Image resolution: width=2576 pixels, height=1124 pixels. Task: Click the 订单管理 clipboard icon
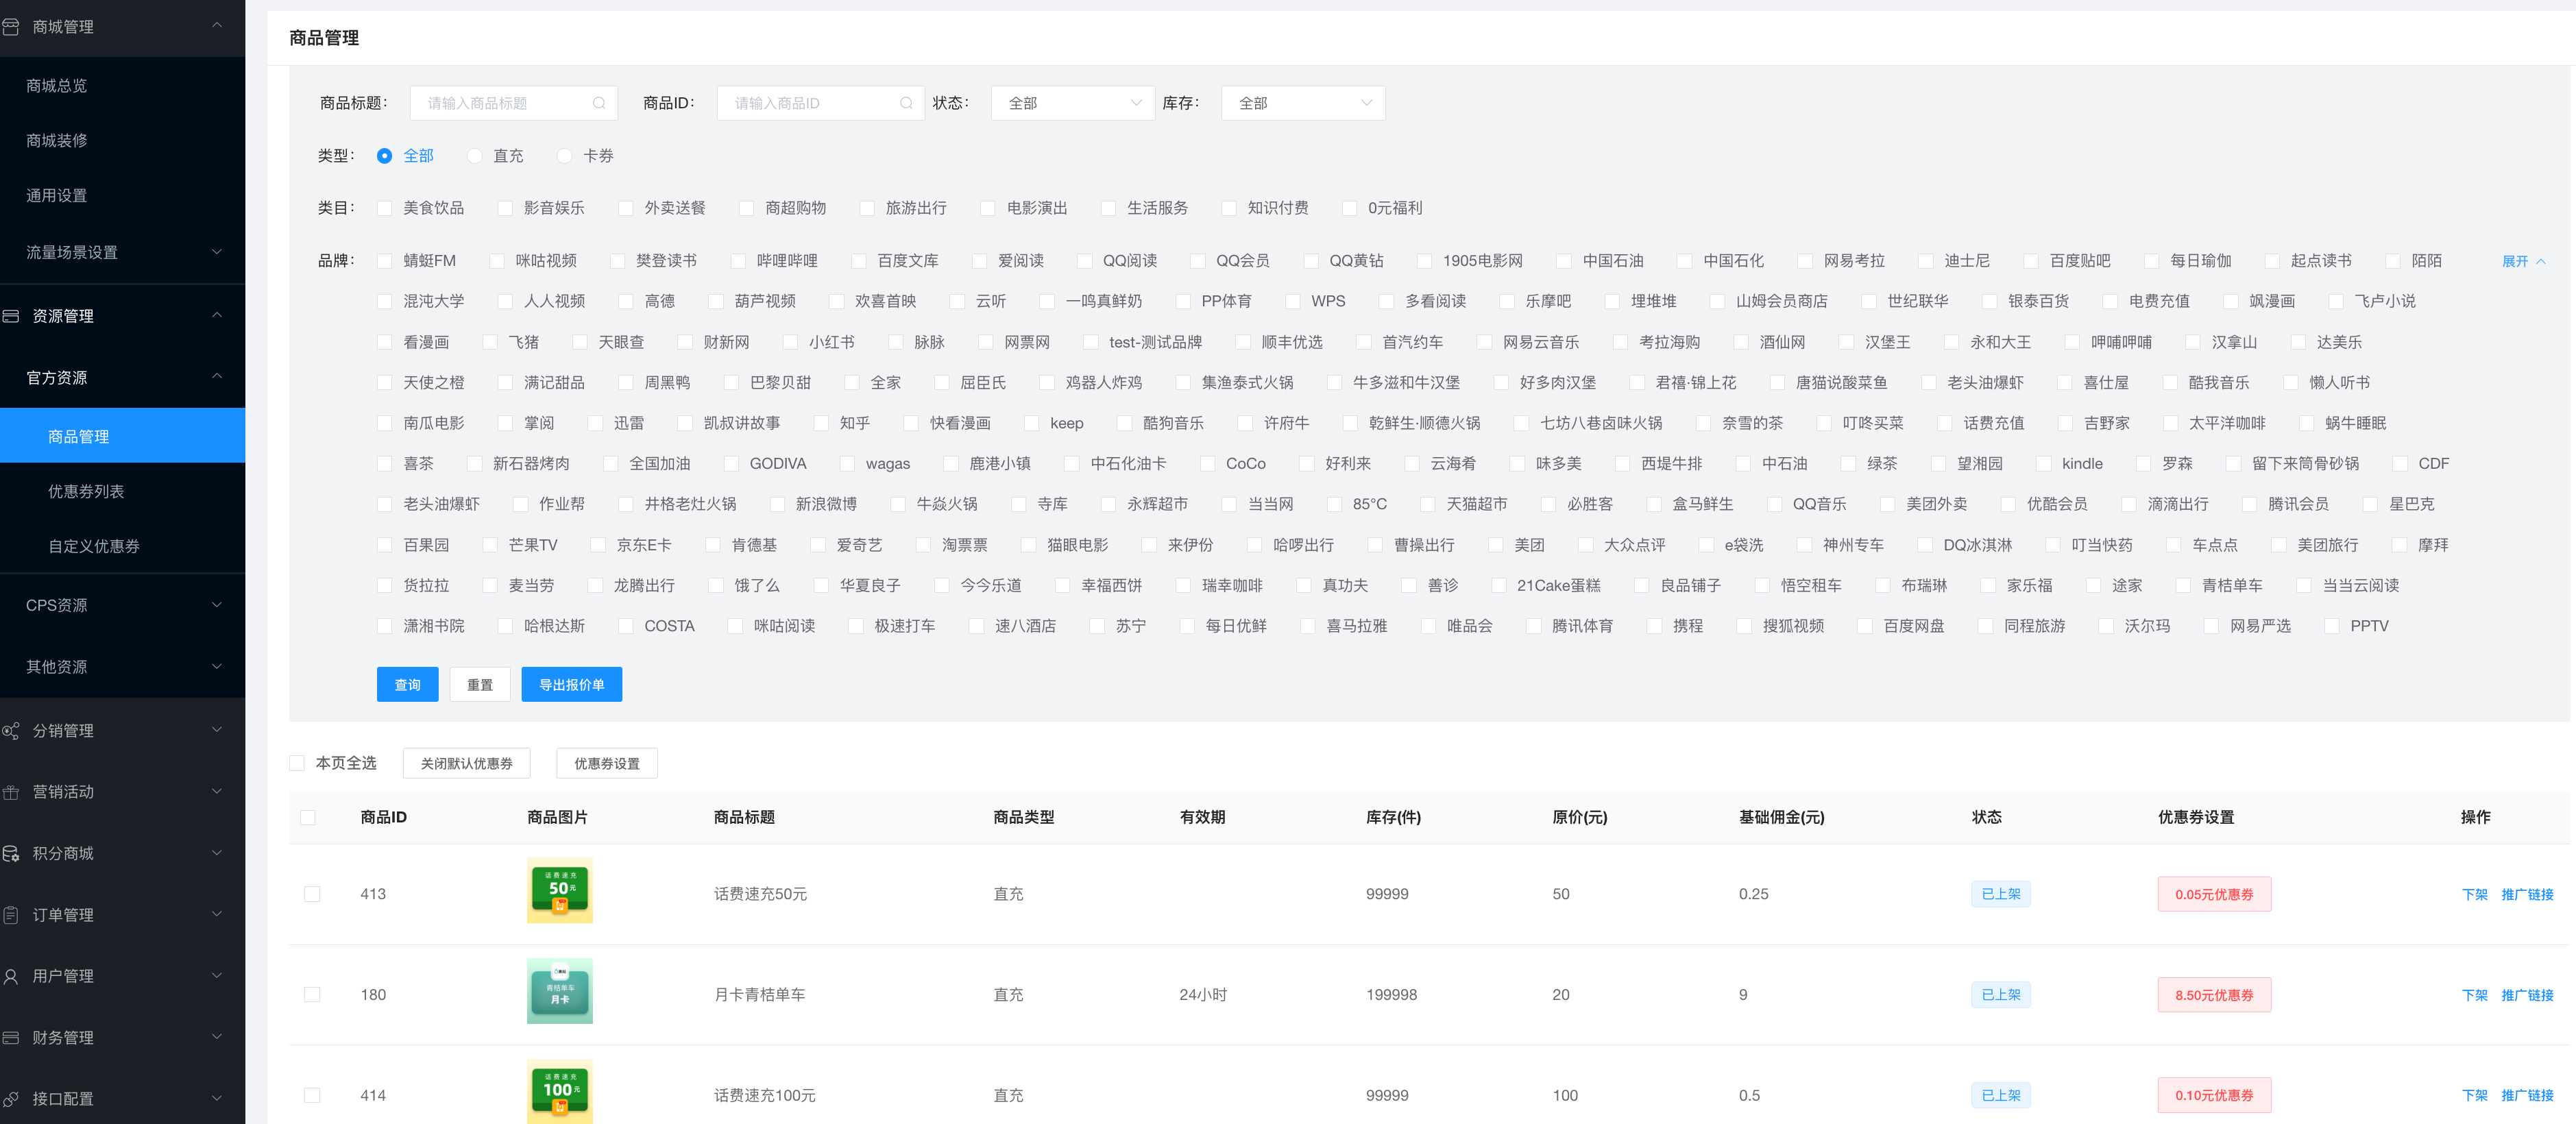pyautogui.click(x=11, y=915)
